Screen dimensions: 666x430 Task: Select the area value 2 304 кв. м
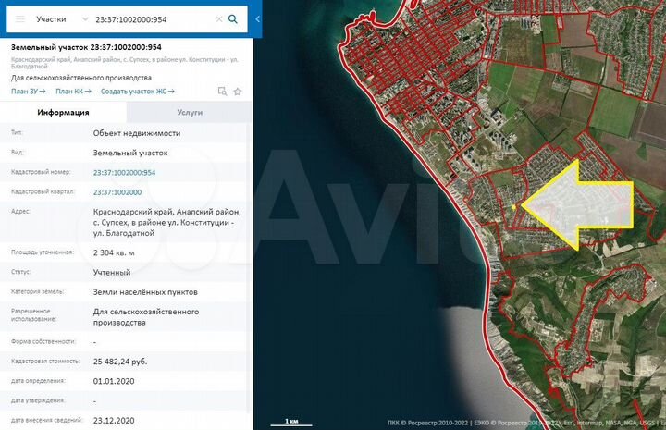pos(114,252)
